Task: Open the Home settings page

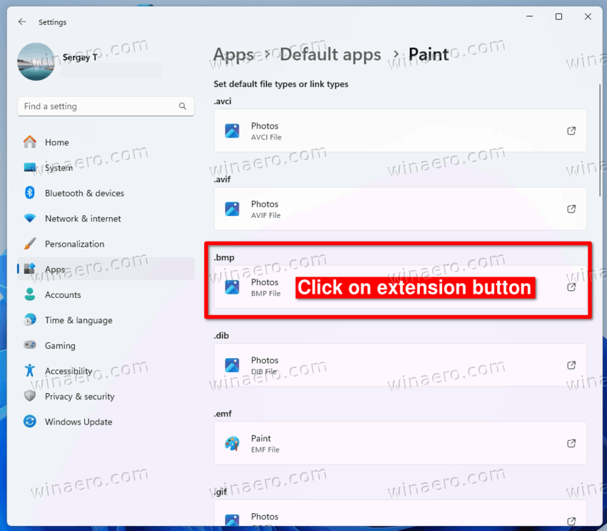Action: coord(106,142)
